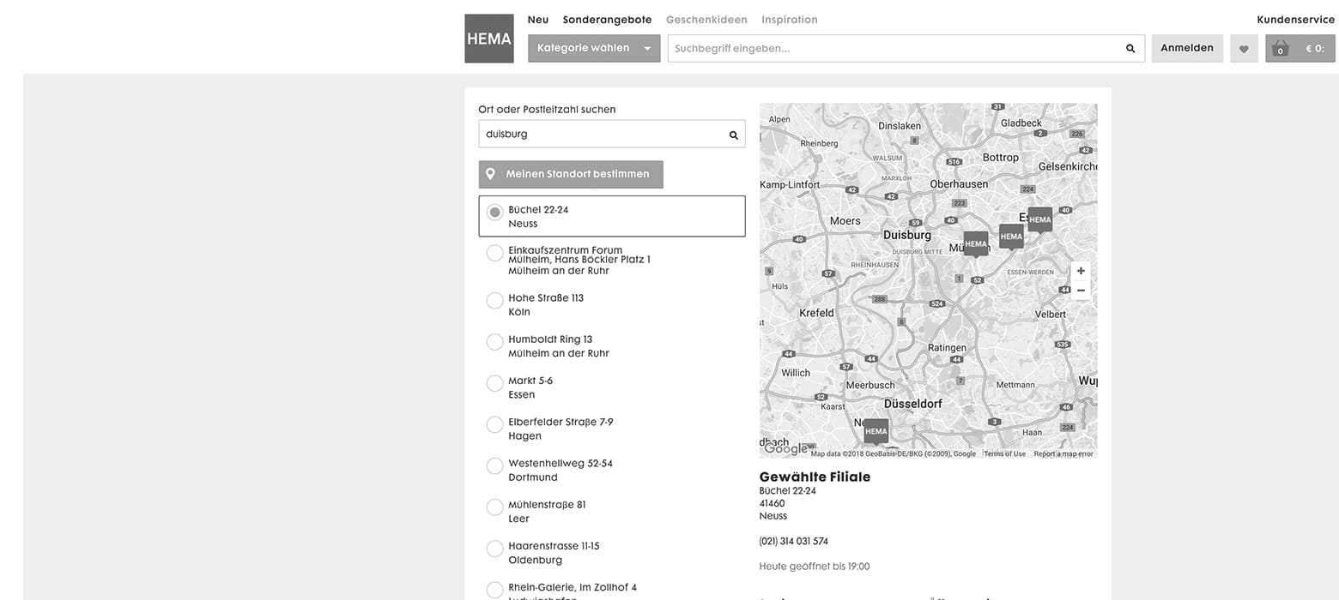Zoom out on the map
This screenshot has height=600, width=1339.
click(1081, 291)
